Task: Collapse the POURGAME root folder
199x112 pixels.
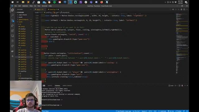Action: [x=24, y=12]
